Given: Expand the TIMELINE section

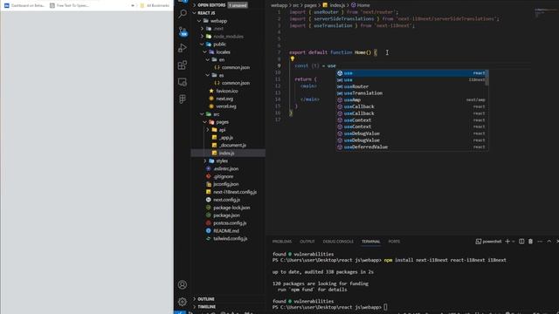Looking at the screenshot, I should (207, 306).
